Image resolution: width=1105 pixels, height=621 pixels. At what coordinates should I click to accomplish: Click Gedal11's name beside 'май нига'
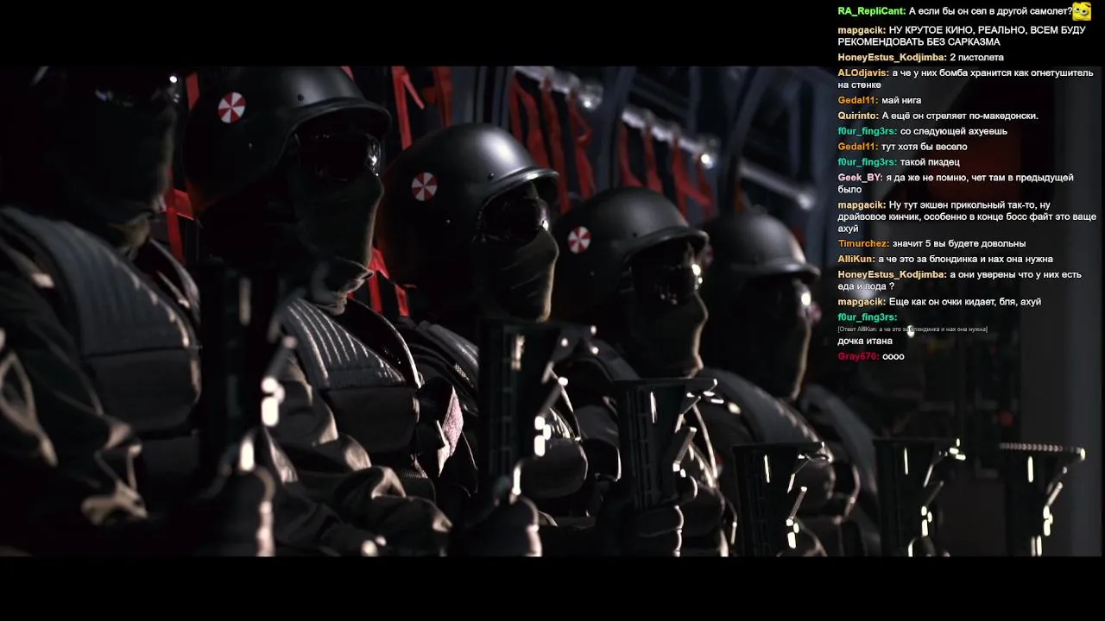[x=858, y=101]
